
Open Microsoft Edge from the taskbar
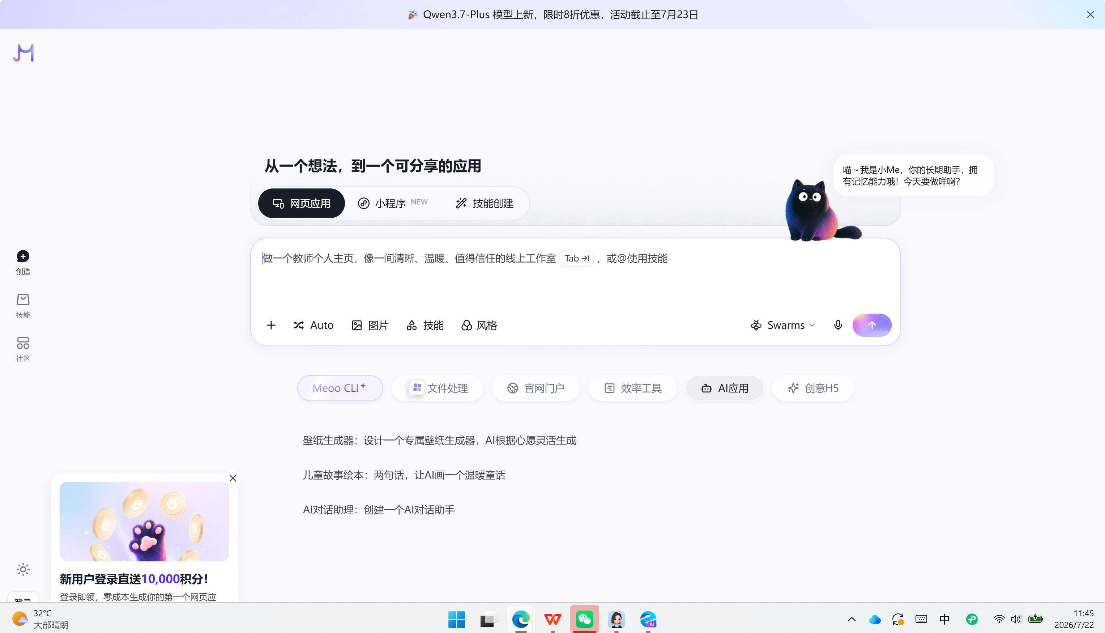521,619
